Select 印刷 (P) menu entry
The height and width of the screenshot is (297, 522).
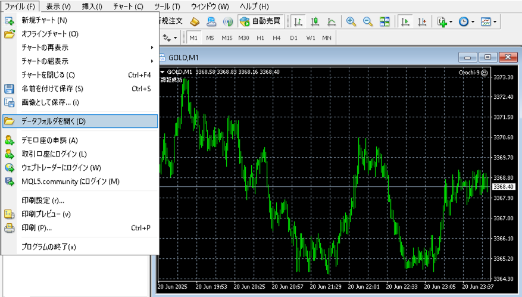pyautogui.click(x=80, y=228)
